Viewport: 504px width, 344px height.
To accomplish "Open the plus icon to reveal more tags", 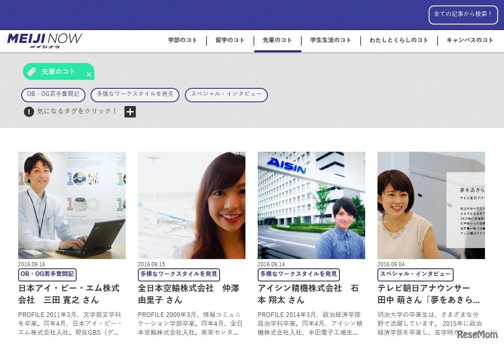I will click(x=130, y=112).
